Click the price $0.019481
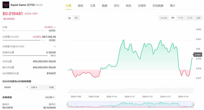204x110 pixels. (12, 13)
